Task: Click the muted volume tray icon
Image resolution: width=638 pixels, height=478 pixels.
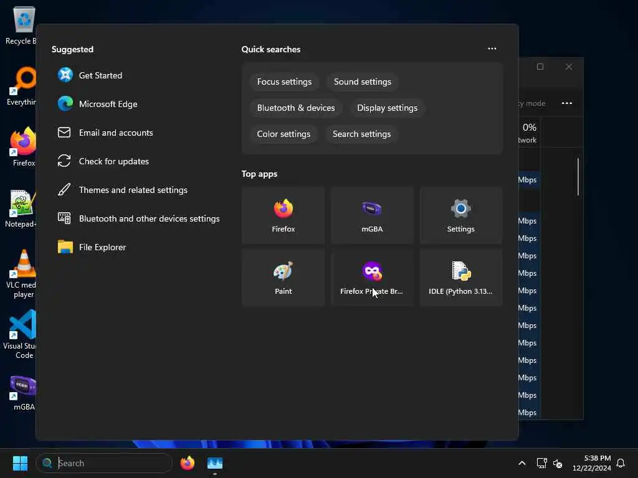Action: 558,463
